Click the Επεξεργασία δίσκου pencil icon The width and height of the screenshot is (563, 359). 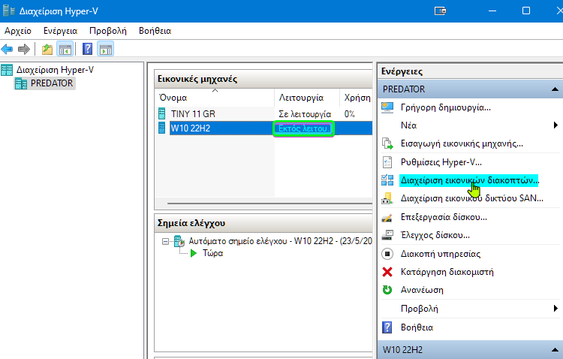click(x=387, y=217)
